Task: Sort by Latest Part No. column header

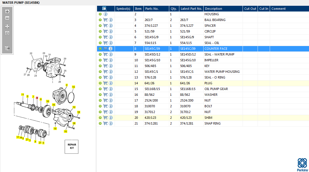Action: pos(191,9)
